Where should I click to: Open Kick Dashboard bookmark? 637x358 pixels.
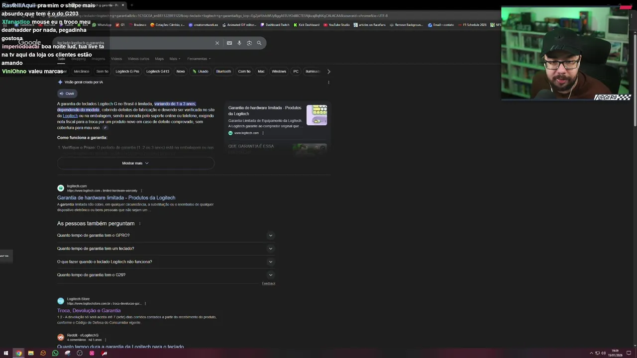coord(307,25)
